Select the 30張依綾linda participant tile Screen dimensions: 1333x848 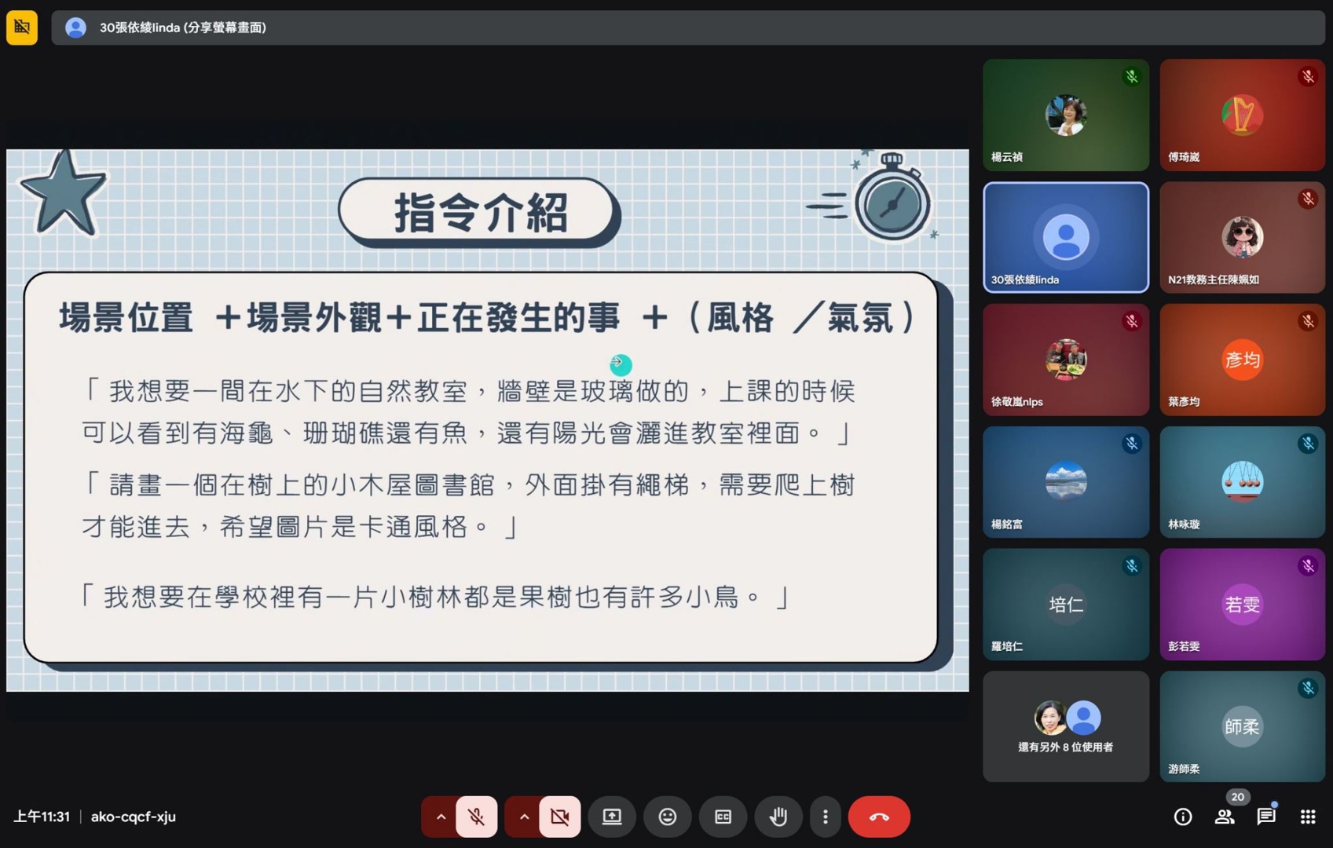1065,237
